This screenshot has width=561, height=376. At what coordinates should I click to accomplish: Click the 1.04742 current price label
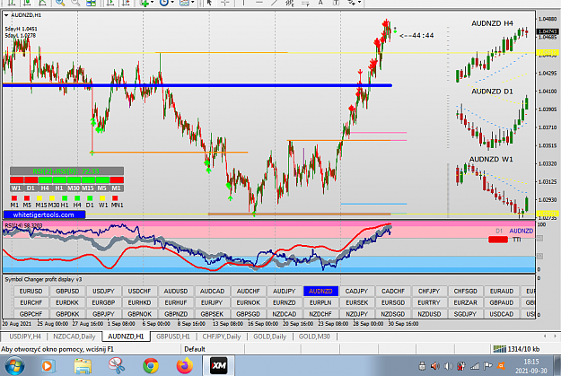[x=548, y=31]
